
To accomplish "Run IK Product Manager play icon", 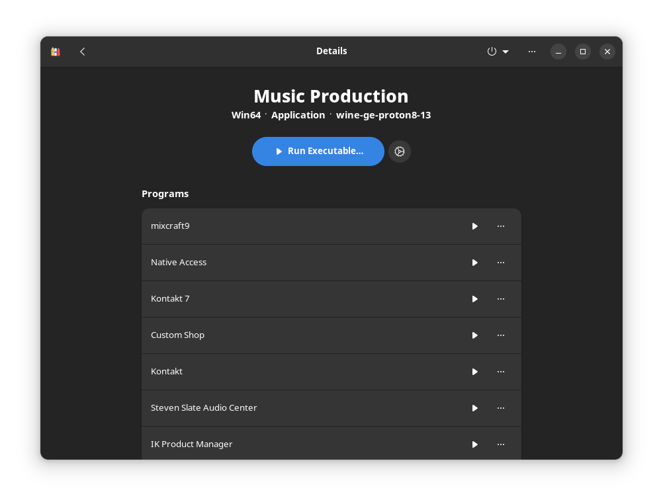I will 474,444.
